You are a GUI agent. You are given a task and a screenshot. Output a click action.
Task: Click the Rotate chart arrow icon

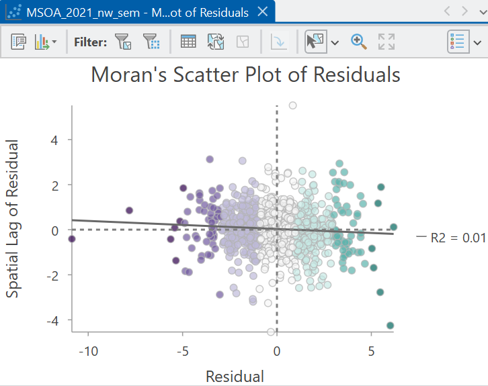pyautogui.click(x=279, y=42)
